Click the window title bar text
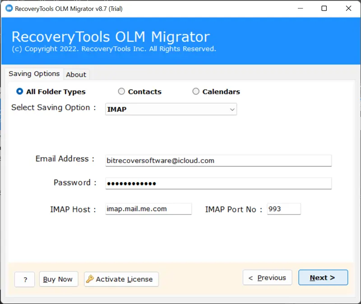The image size is (361, 304). click(x=69, y=9)
